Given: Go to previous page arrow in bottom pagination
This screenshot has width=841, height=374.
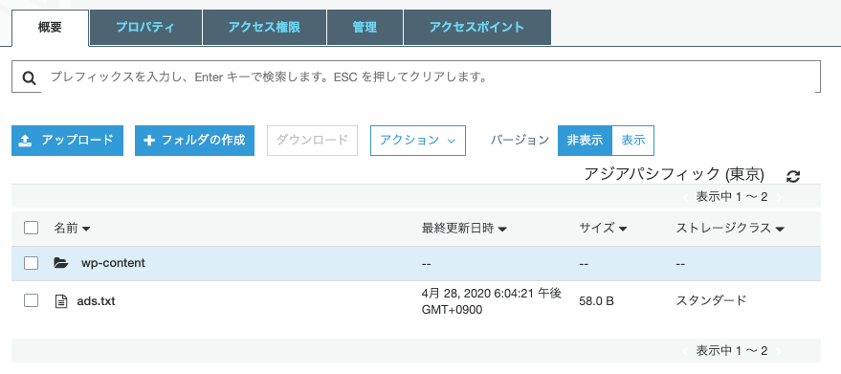Looking at the screenshot, I should 686,351.
